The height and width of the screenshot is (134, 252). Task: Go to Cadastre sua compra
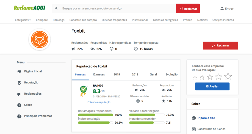[83, 20]
